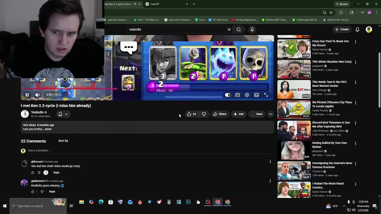Viewport: 381px width, 214px height.
Task: Open more options for We Pitched Offensive City Plans
Action: coord(355,103)
